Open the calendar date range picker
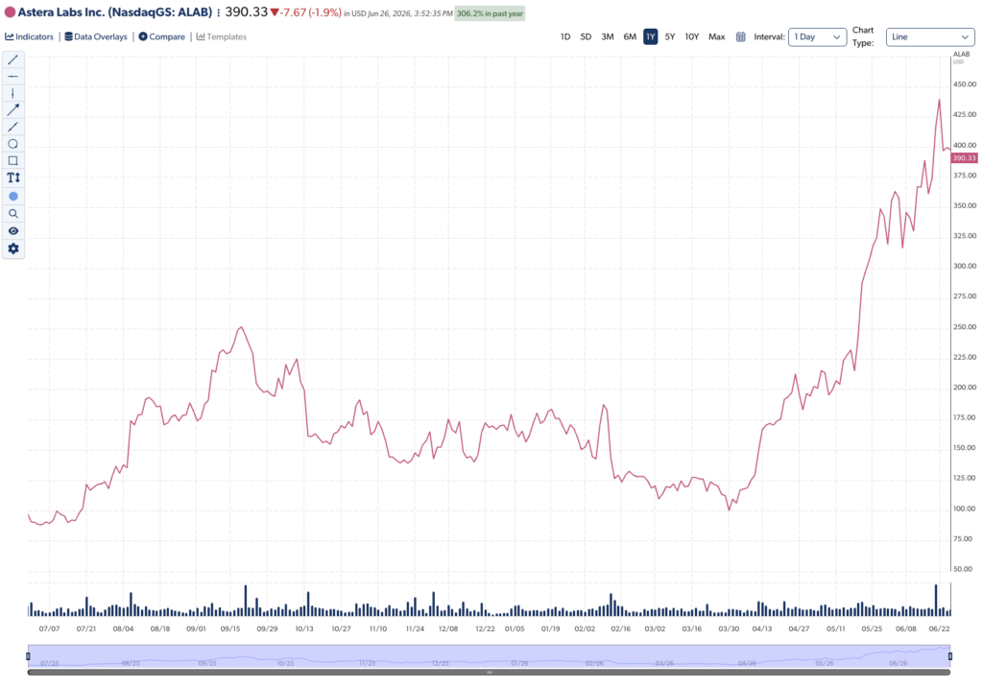983x686 pixels. (x=740, y=37)
